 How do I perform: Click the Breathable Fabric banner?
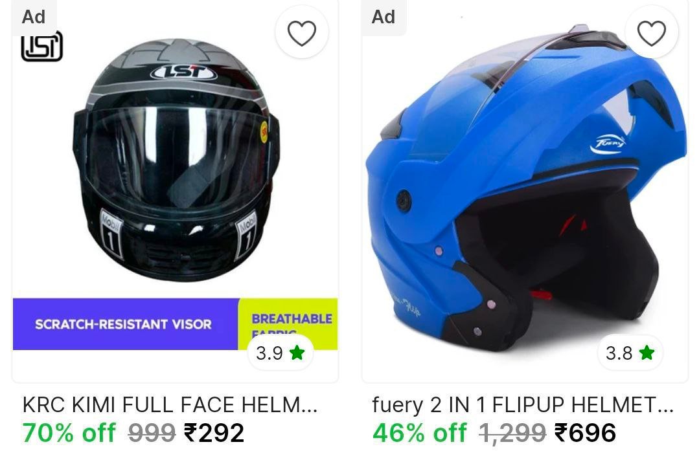click(288, 324)
